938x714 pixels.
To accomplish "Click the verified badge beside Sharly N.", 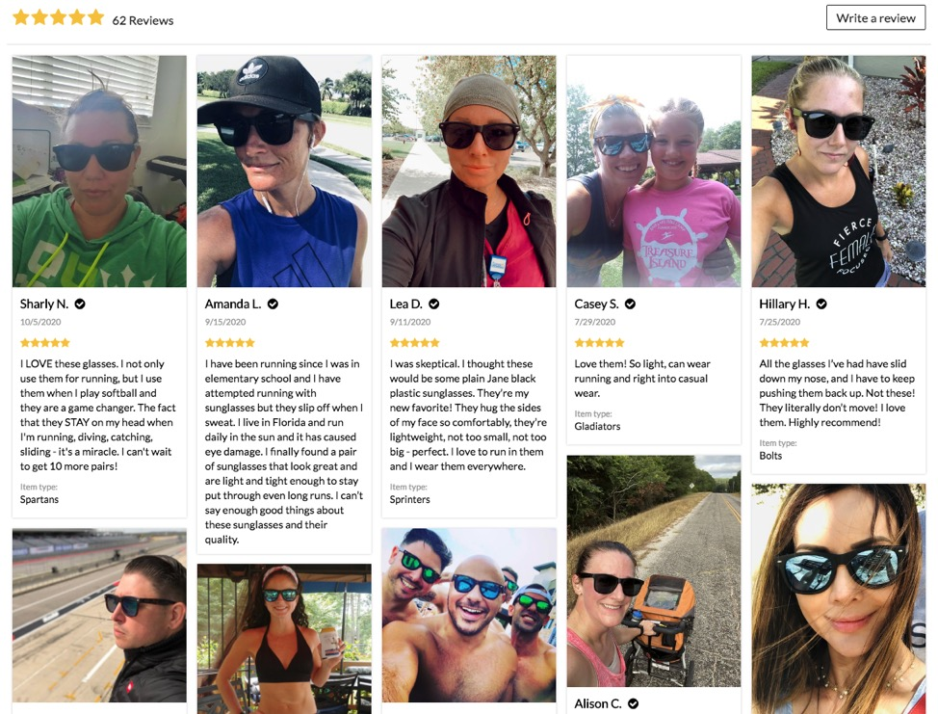I will coord(80,304).
